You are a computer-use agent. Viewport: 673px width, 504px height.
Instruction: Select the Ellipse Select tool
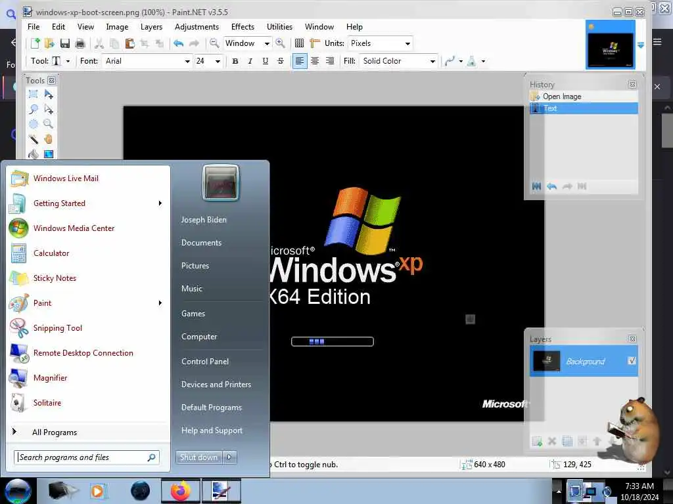33,124
